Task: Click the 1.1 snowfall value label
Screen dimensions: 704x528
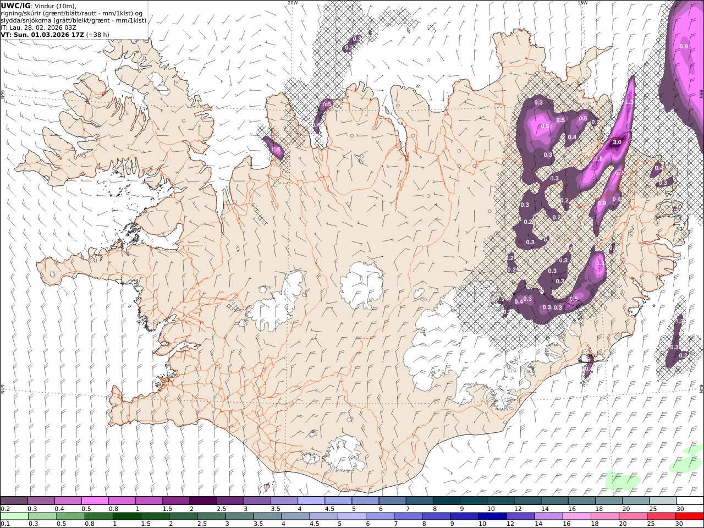Action: 601,263
